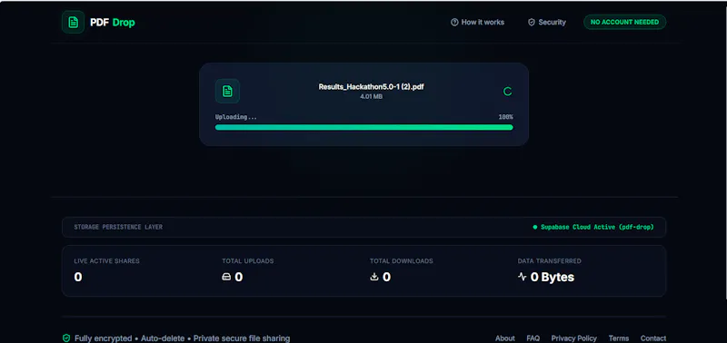Open the Privacy Policy footer link
The height and width of the screenshot is (343, 727).
pyautogui.click(x=574, y=338)
